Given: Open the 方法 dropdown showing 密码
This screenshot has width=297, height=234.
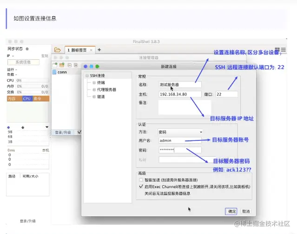Looking at the screenshot, I should 180,132.
